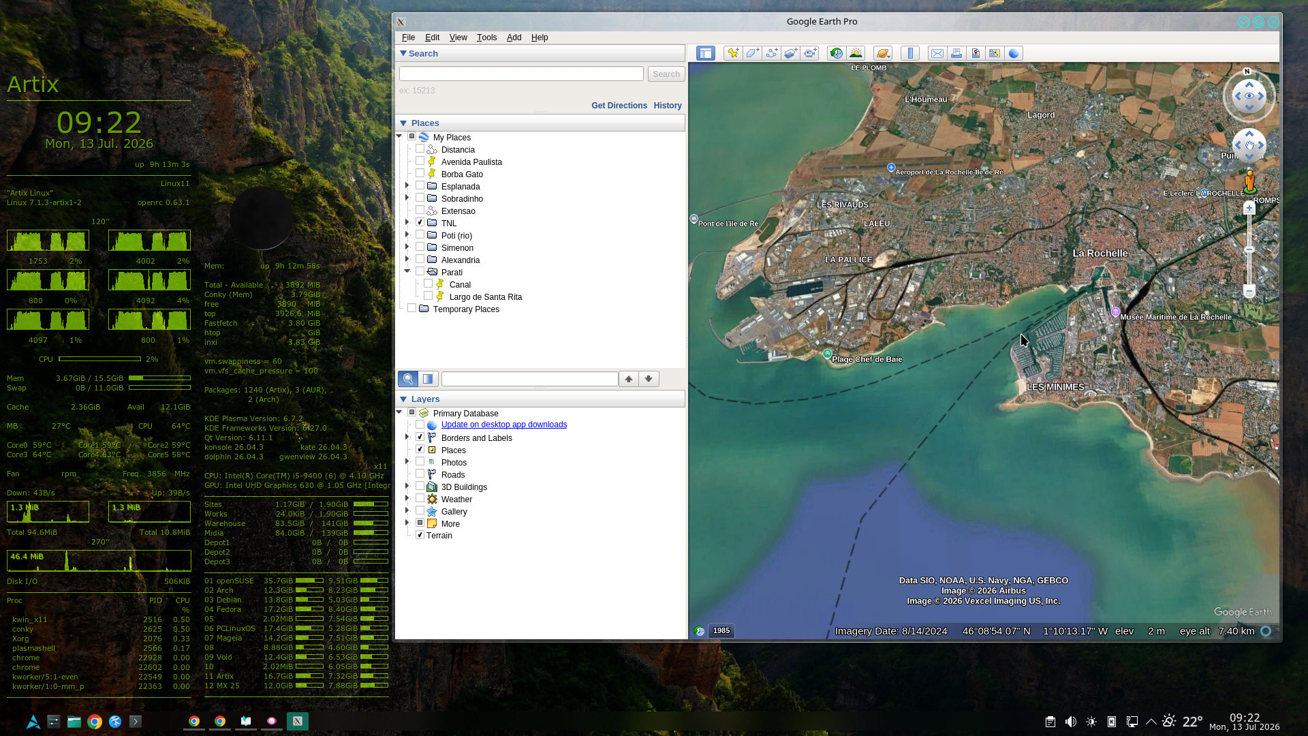Click the N north compass marker
The image size is (1308, 736).
[1247, 71]
